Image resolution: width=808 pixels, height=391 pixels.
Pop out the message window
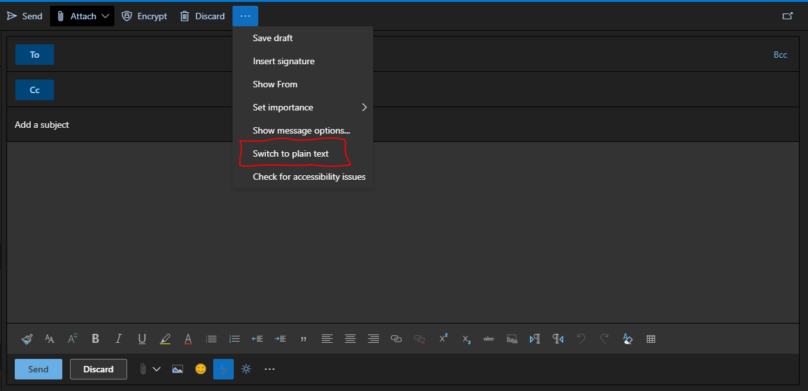pos(787,16)
